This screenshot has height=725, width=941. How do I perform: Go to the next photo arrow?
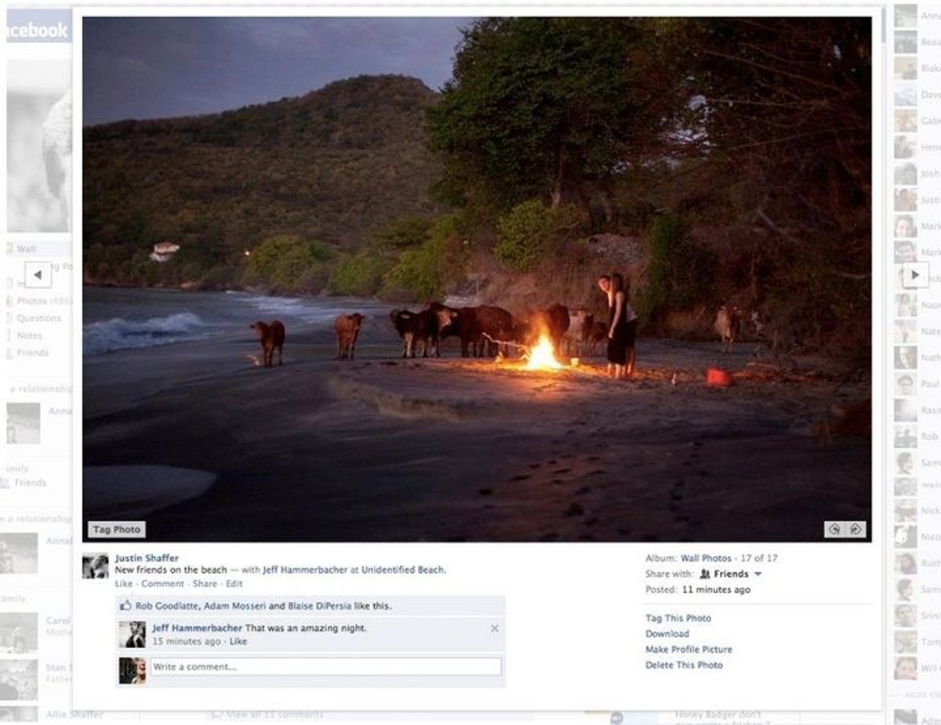click(915, 274)
